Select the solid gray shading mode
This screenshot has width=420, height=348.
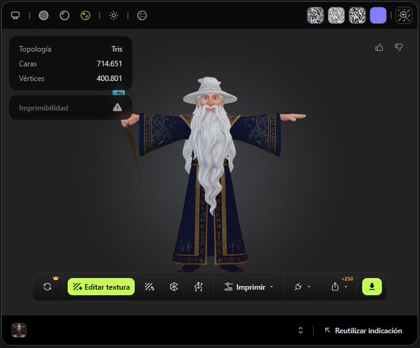pos(44,15)
